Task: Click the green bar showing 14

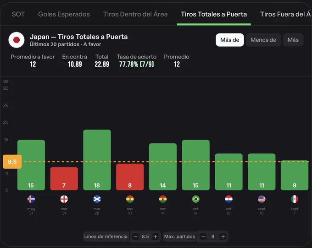Action: (x=163, y=167)
